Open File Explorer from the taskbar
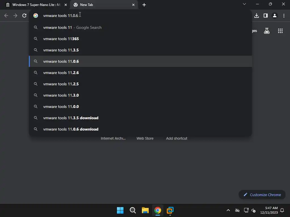Viewport: 290px width, 217px height. click(145, 210)
